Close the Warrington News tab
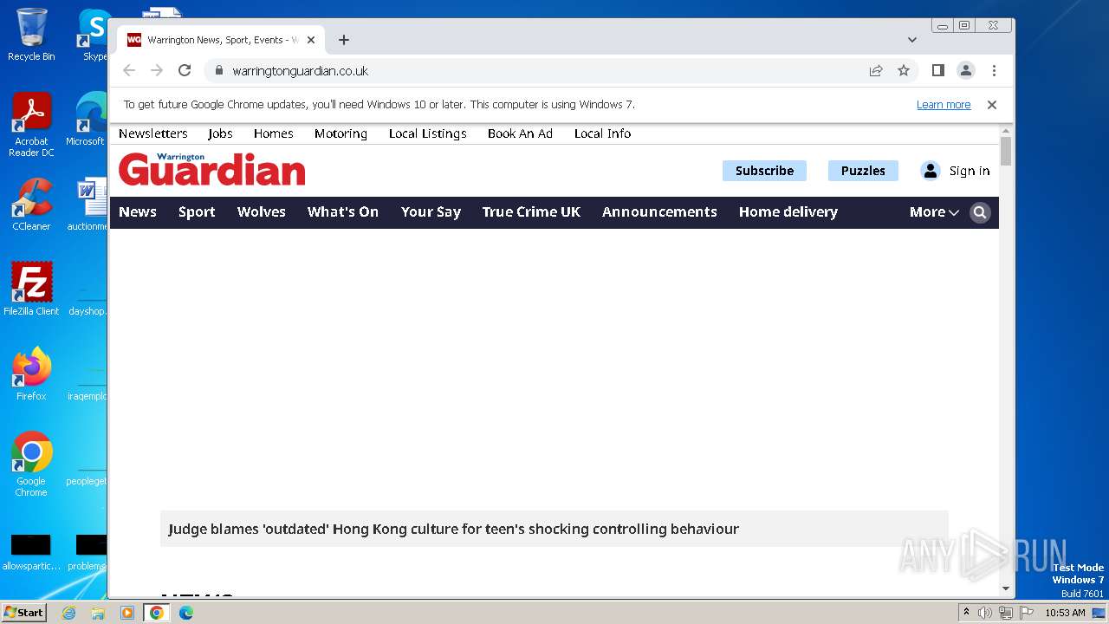The image size is (1109, 624). pos(311,40)
